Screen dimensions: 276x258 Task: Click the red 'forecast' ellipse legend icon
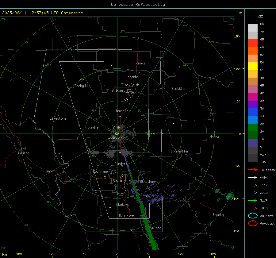click(x=253, y=223)
